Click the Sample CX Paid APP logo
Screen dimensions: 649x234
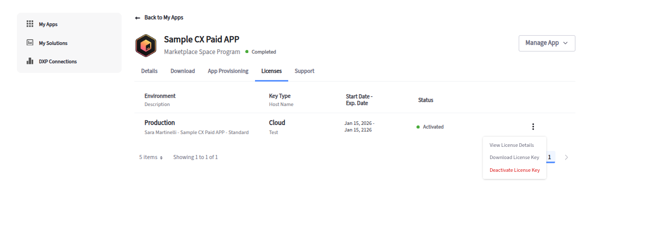tap(146, 45)
